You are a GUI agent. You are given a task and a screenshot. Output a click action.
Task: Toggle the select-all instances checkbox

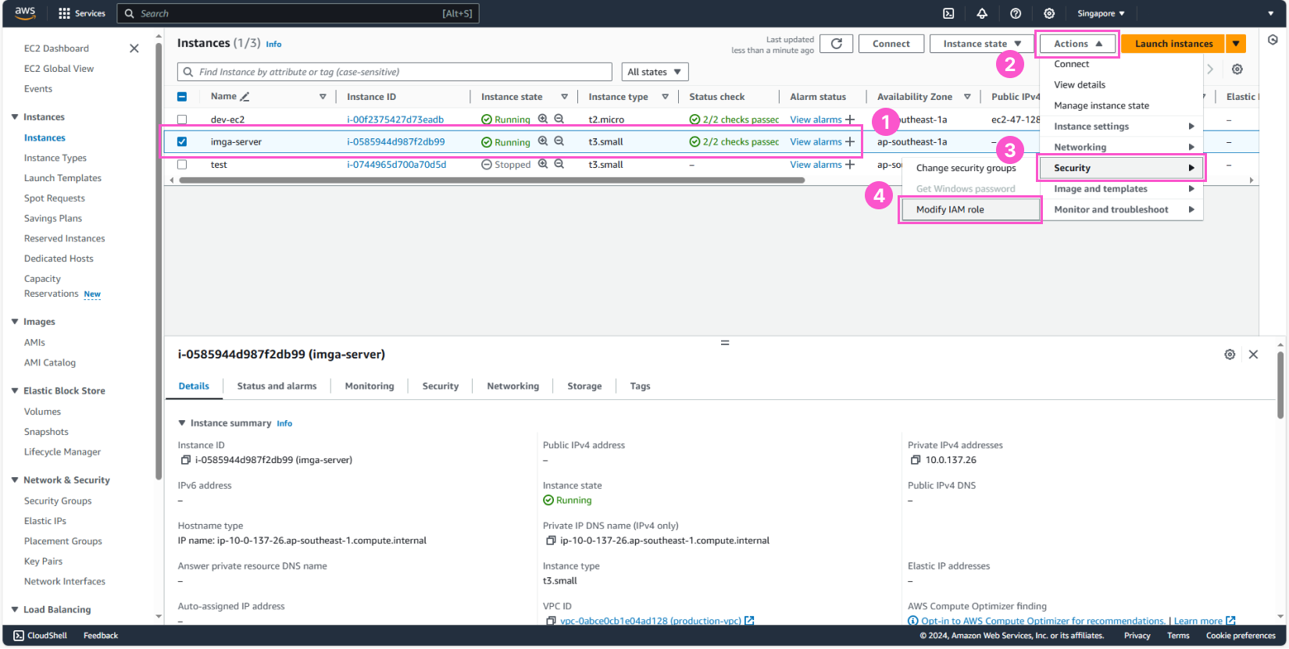(x=182, y=97)
